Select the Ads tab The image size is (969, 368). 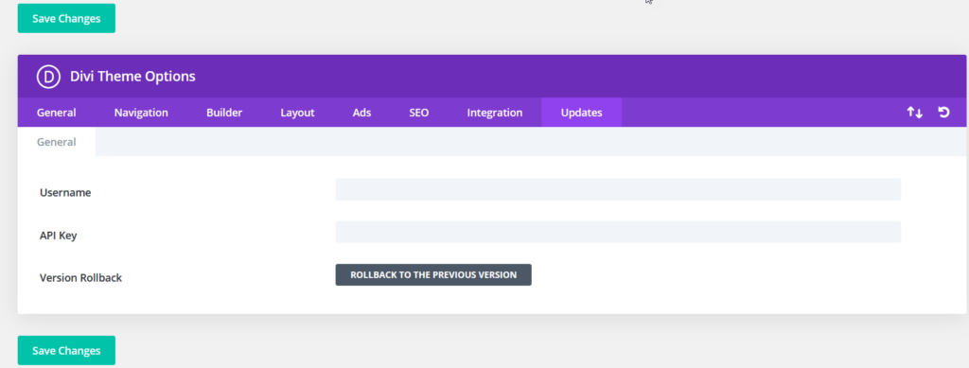point(361,113)
